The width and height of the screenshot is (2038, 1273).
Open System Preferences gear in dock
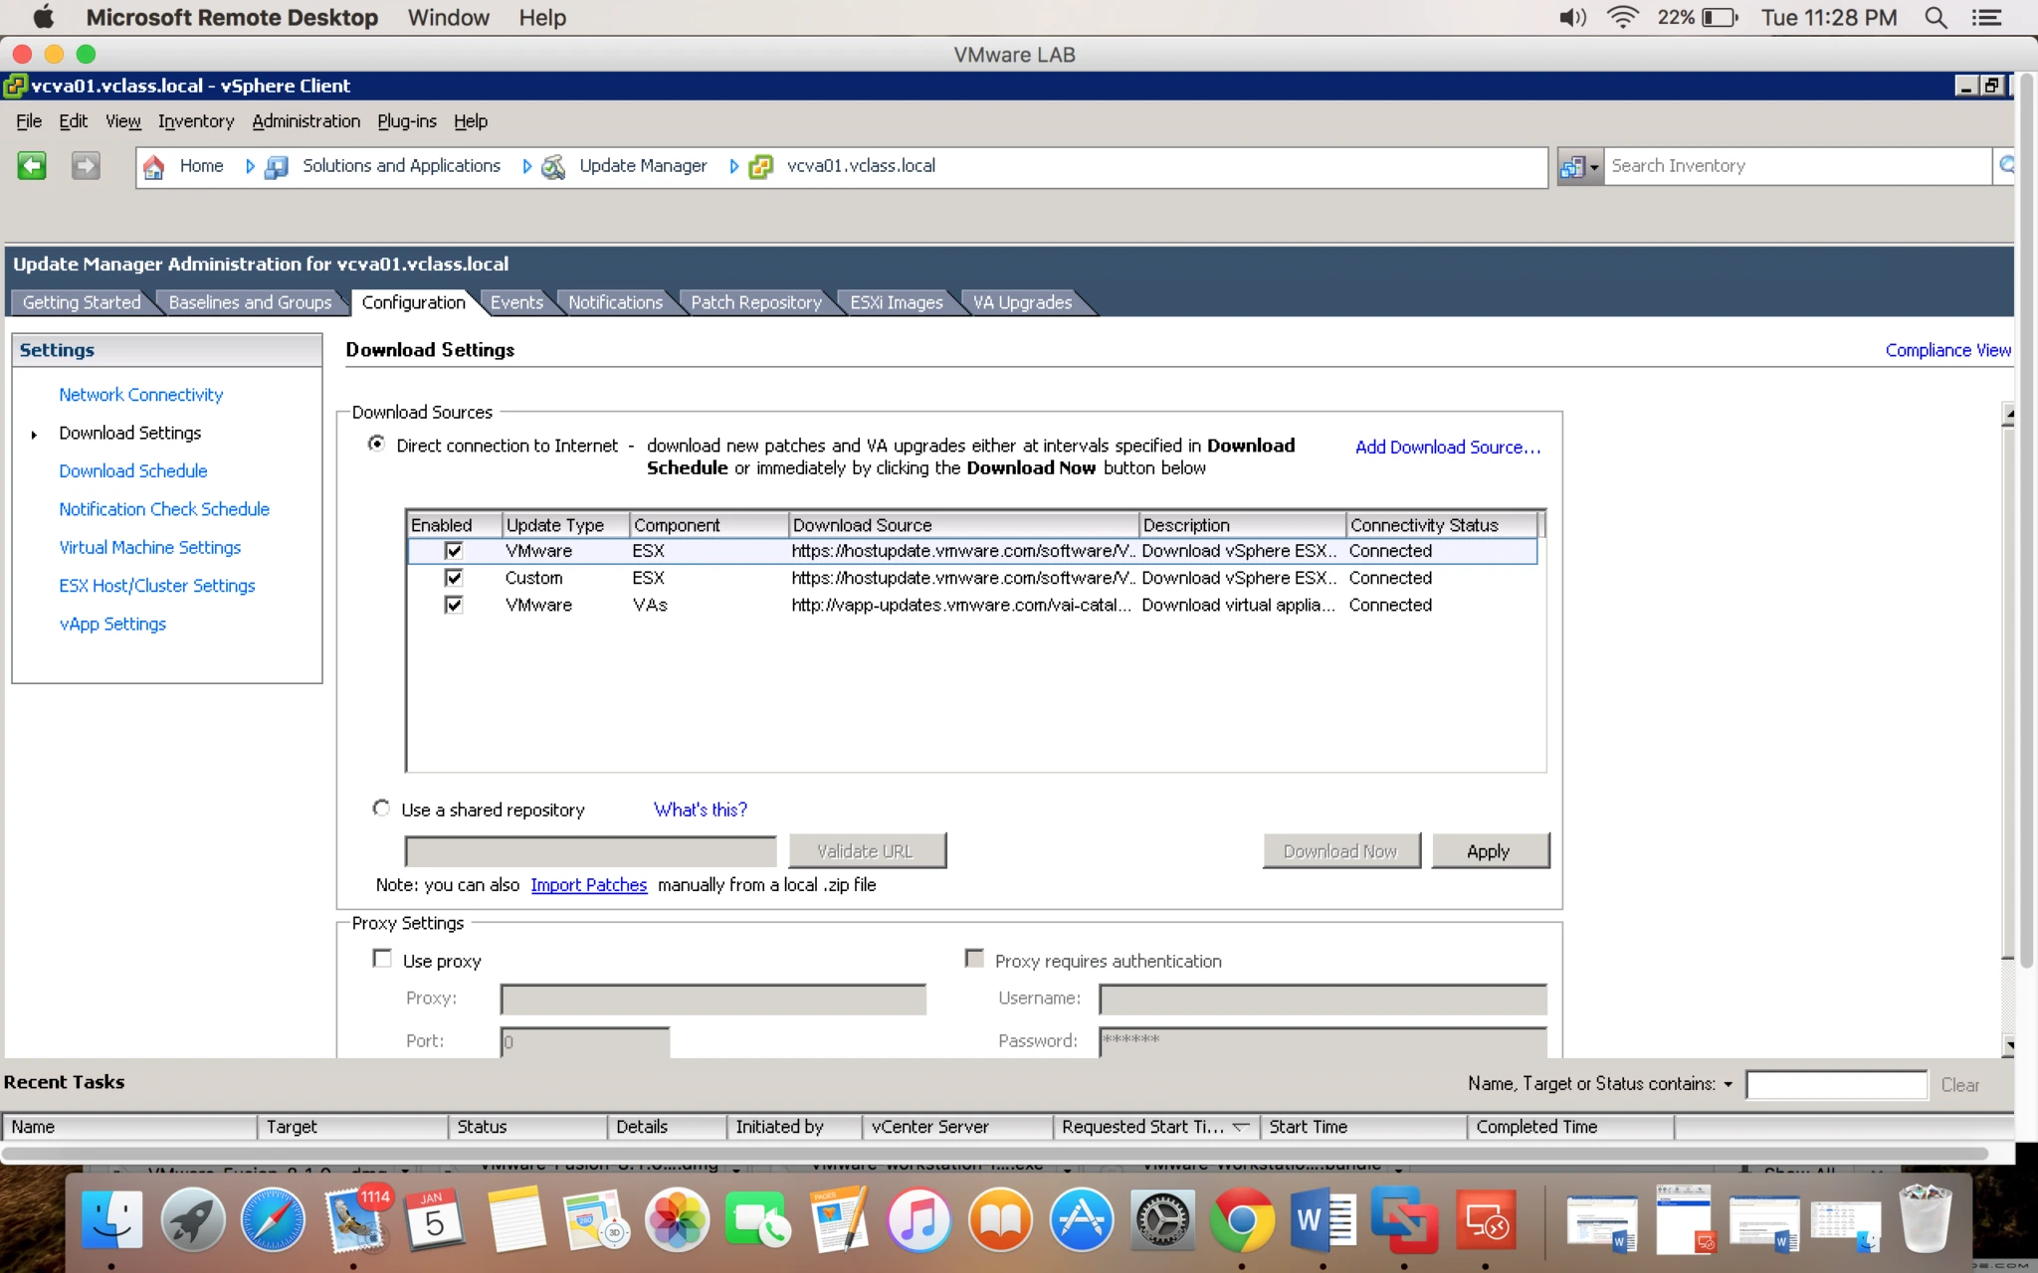click(x=1161, y=1219)
